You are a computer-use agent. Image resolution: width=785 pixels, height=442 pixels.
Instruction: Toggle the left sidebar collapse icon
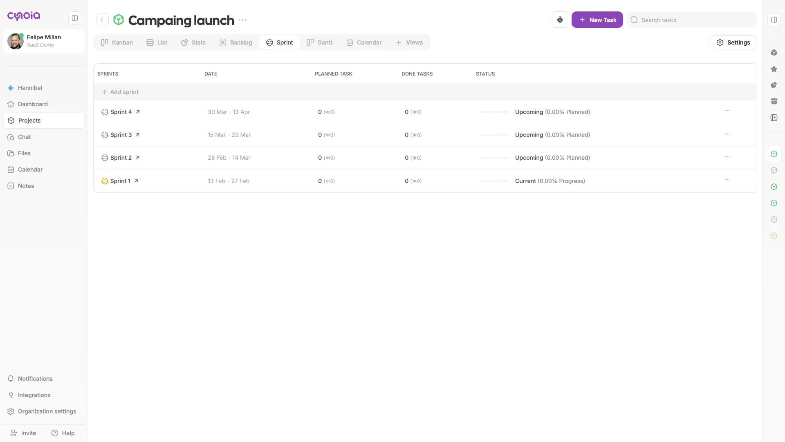74,18
